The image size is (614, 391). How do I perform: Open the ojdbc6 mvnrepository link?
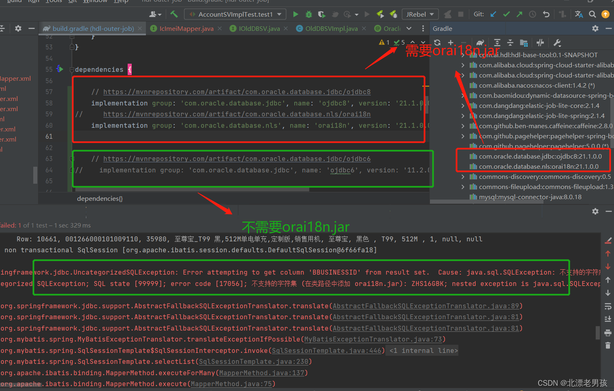(x=237, y=159)
